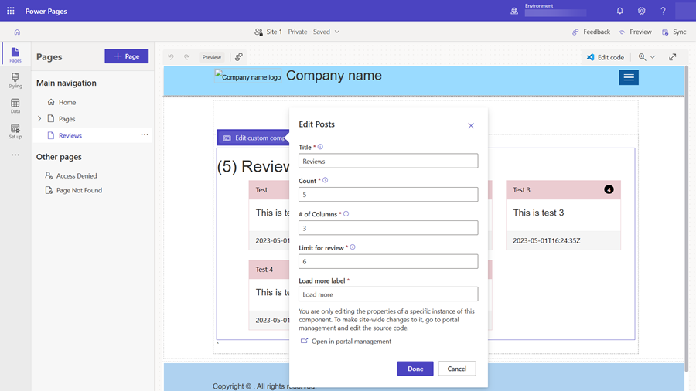Click the company name logo image
This screenshot has width=696, height=391.
pyautogui.click(x=248, y=76)
